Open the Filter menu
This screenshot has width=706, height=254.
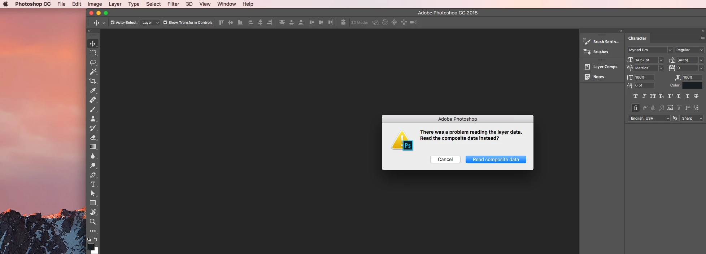point(173,4)
